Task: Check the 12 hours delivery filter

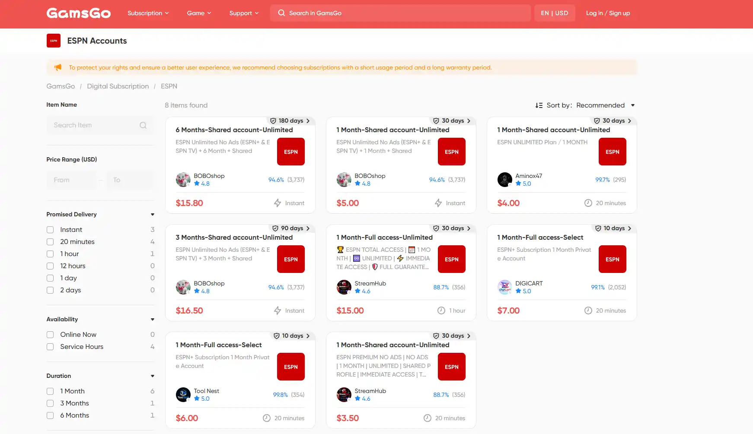Action: tap(50, 266)
